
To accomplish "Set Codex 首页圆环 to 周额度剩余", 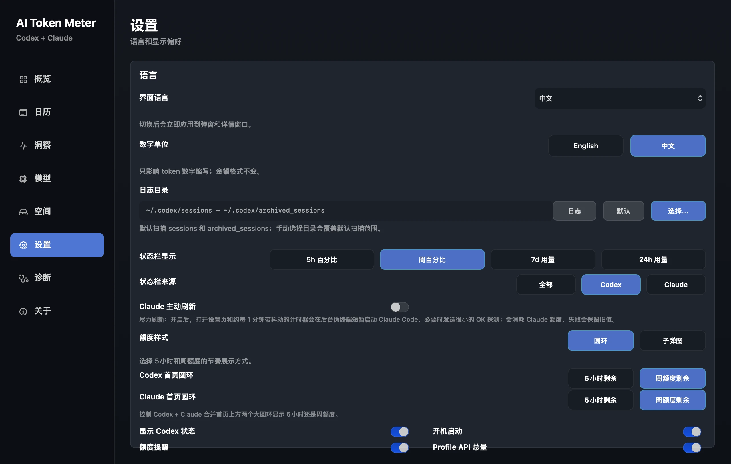I will click(x=672, y=378).
